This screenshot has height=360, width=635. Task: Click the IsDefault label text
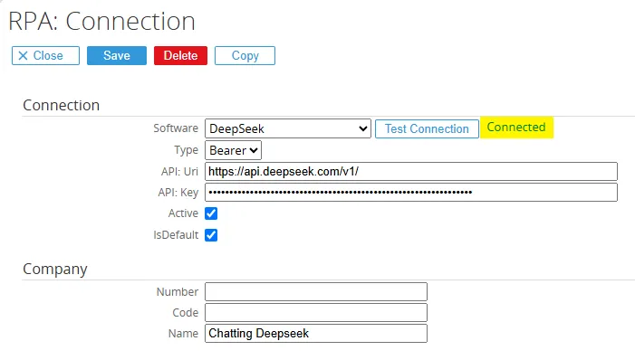[176, 235]
